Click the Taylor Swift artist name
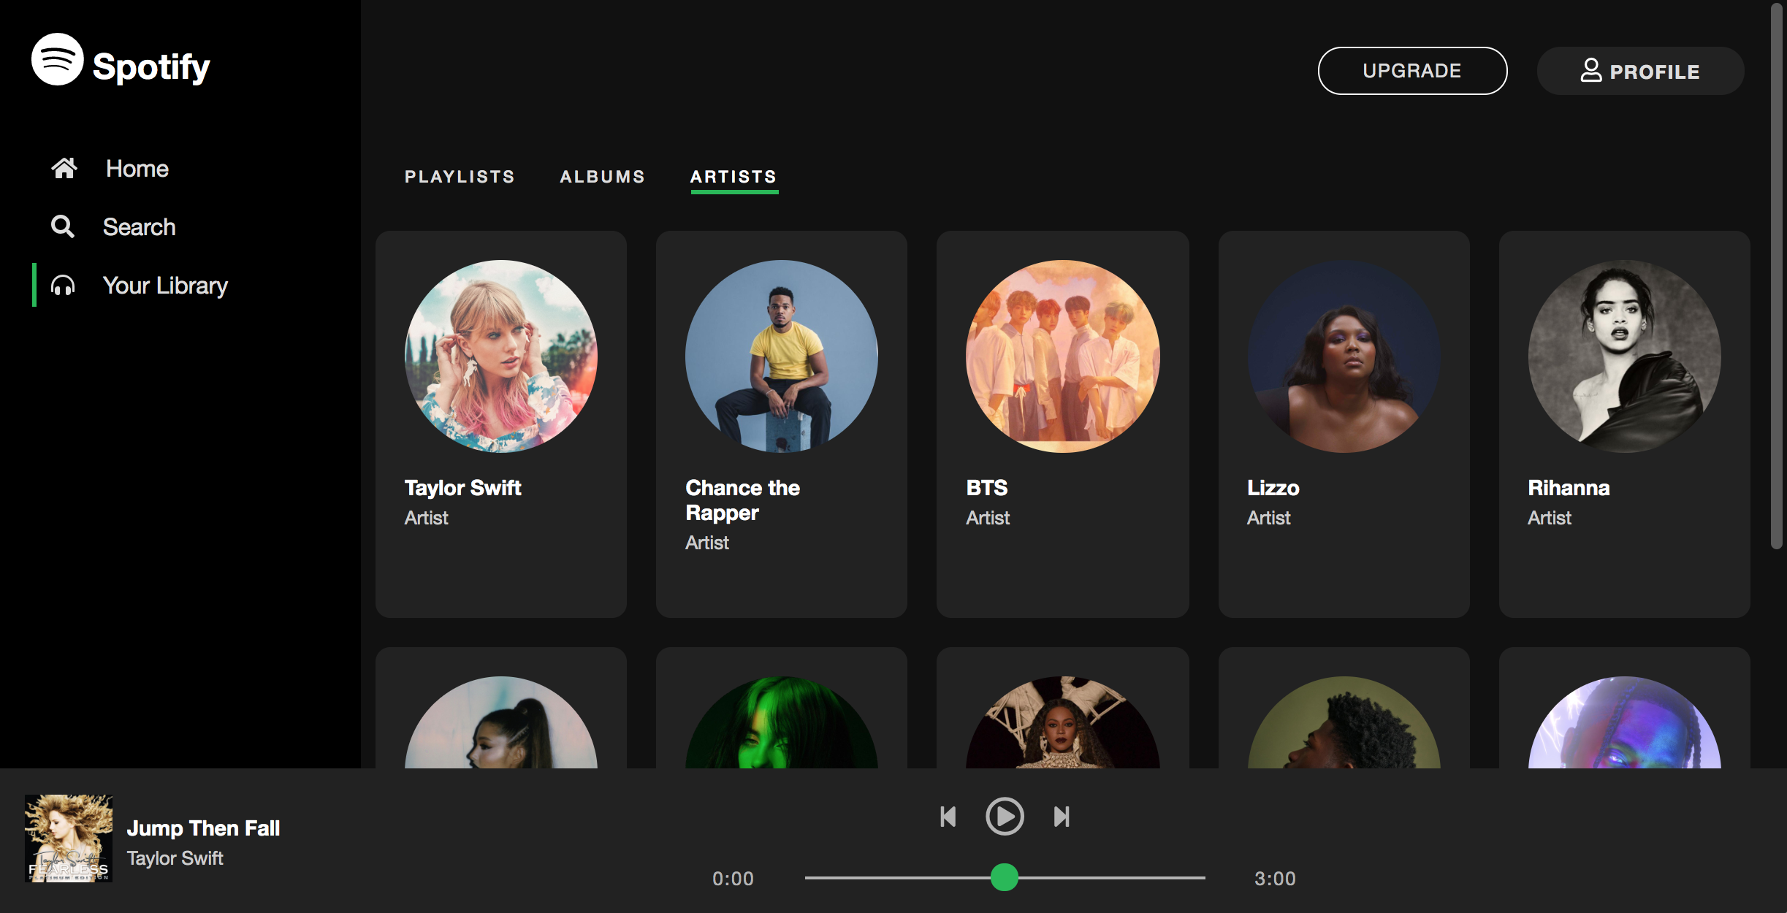This screenshot has width=1787, height=913. (x=462, y=488)
